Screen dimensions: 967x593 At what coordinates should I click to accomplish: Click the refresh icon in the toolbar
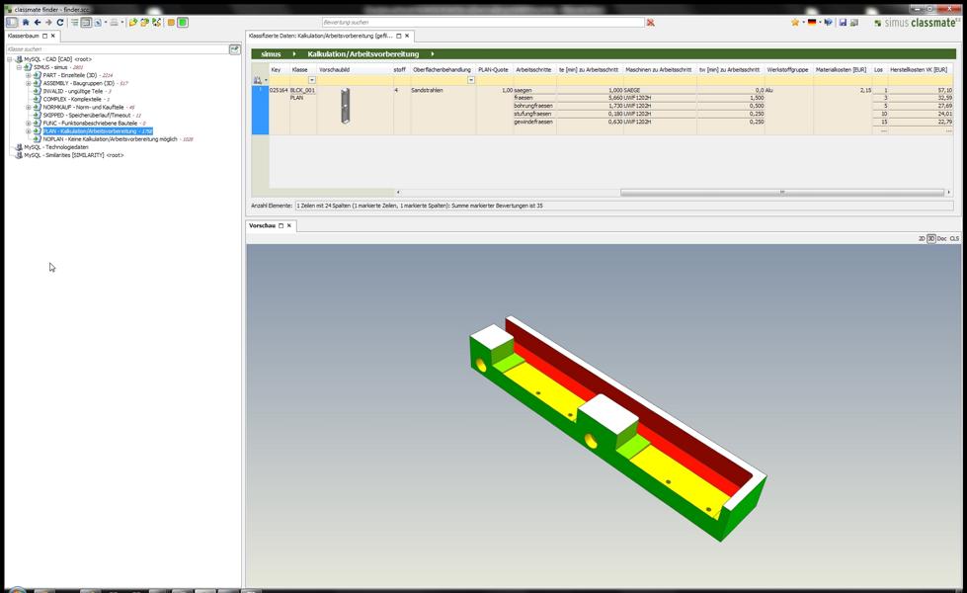[x=60, y=22]
